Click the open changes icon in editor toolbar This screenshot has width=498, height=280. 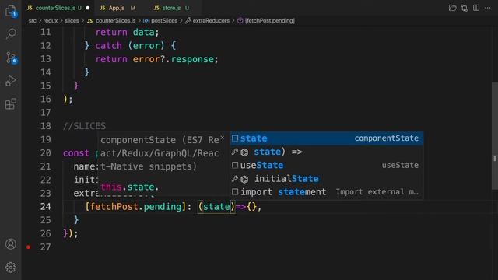point(452,8)
